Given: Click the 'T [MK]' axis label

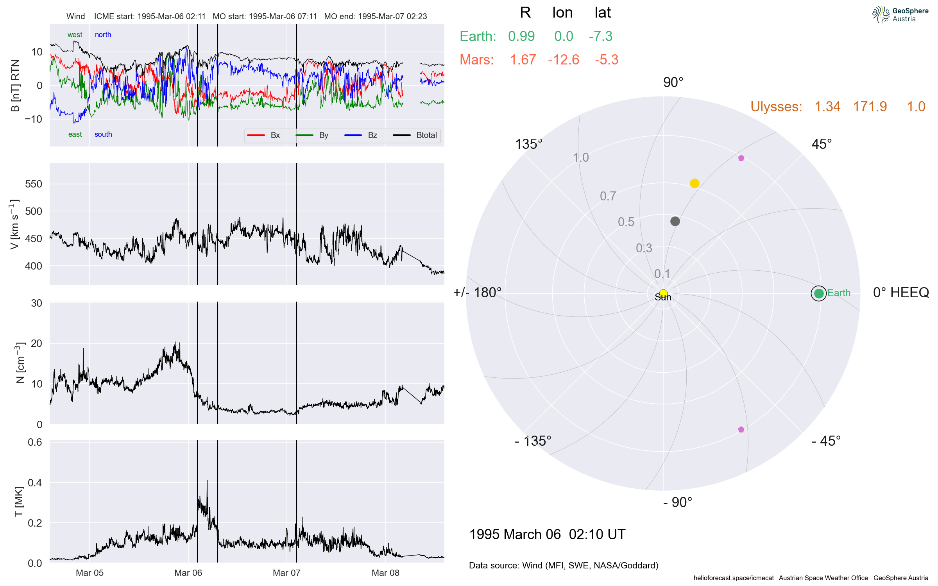Looking at the screenshot, I should pyautogui.click(x=19, y=502).
